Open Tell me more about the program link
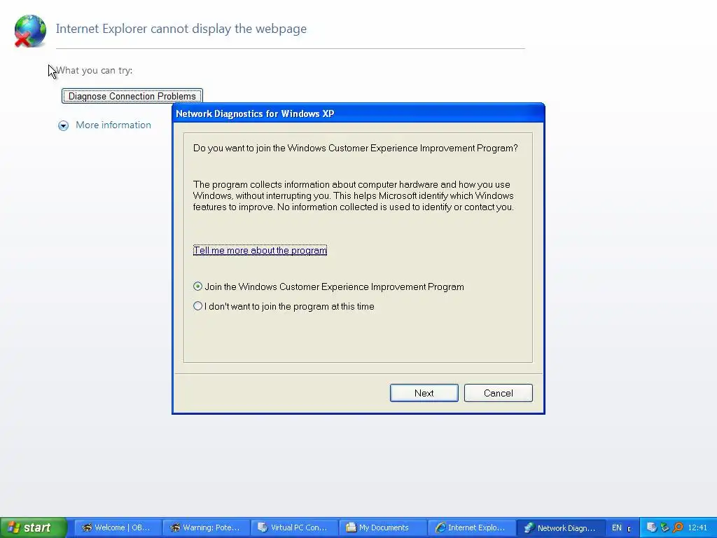The width and height of the screenshot is (717, 538). (x=260, y=250)
